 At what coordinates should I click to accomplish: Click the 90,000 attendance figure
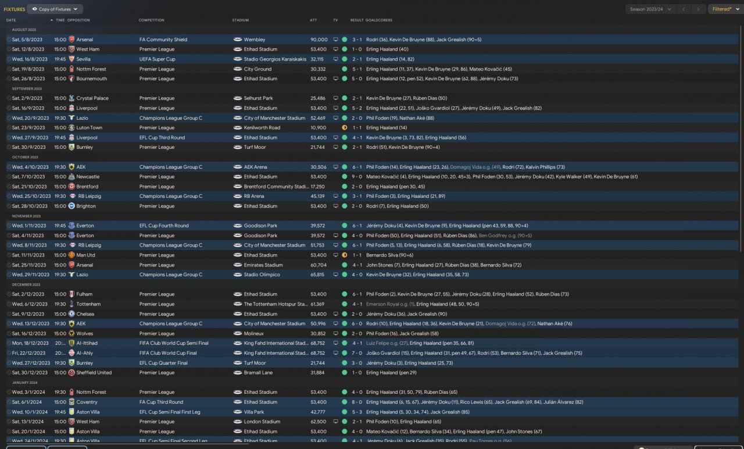click(x=319, y=40)
